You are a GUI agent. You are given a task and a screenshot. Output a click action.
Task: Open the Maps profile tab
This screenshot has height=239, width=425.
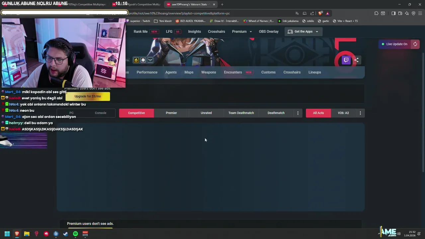(189, 72)
